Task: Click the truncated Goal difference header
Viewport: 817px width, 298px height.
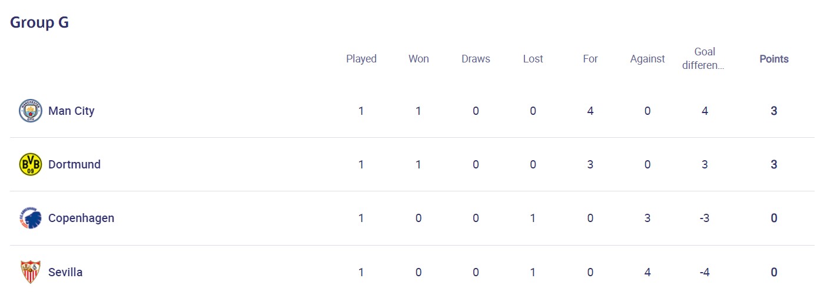Action: (x=704, y=58)
